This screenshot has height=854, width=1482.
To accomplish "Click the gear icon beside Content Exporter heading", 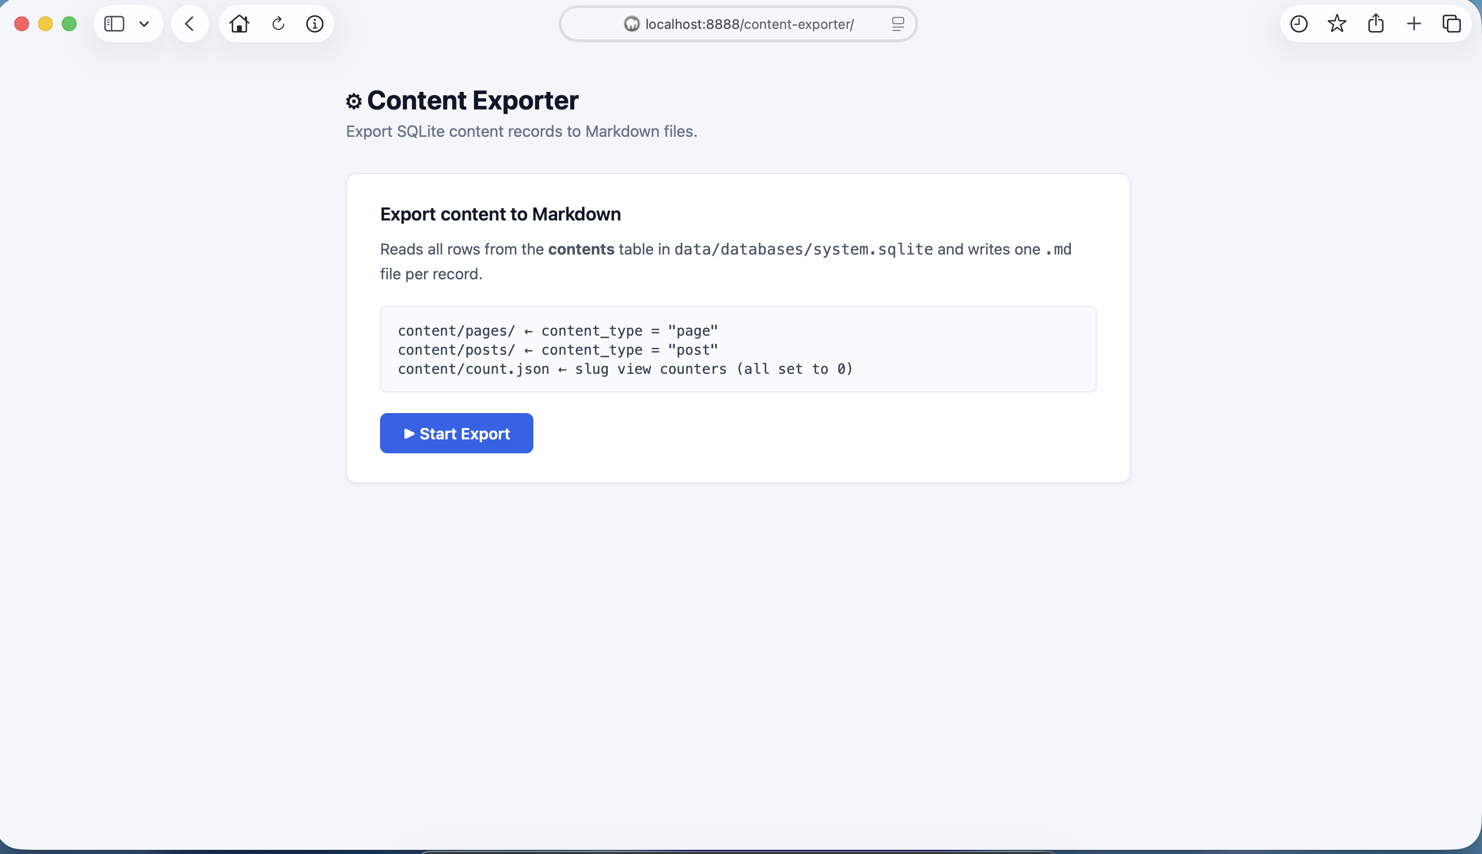I will click(354, 100).
